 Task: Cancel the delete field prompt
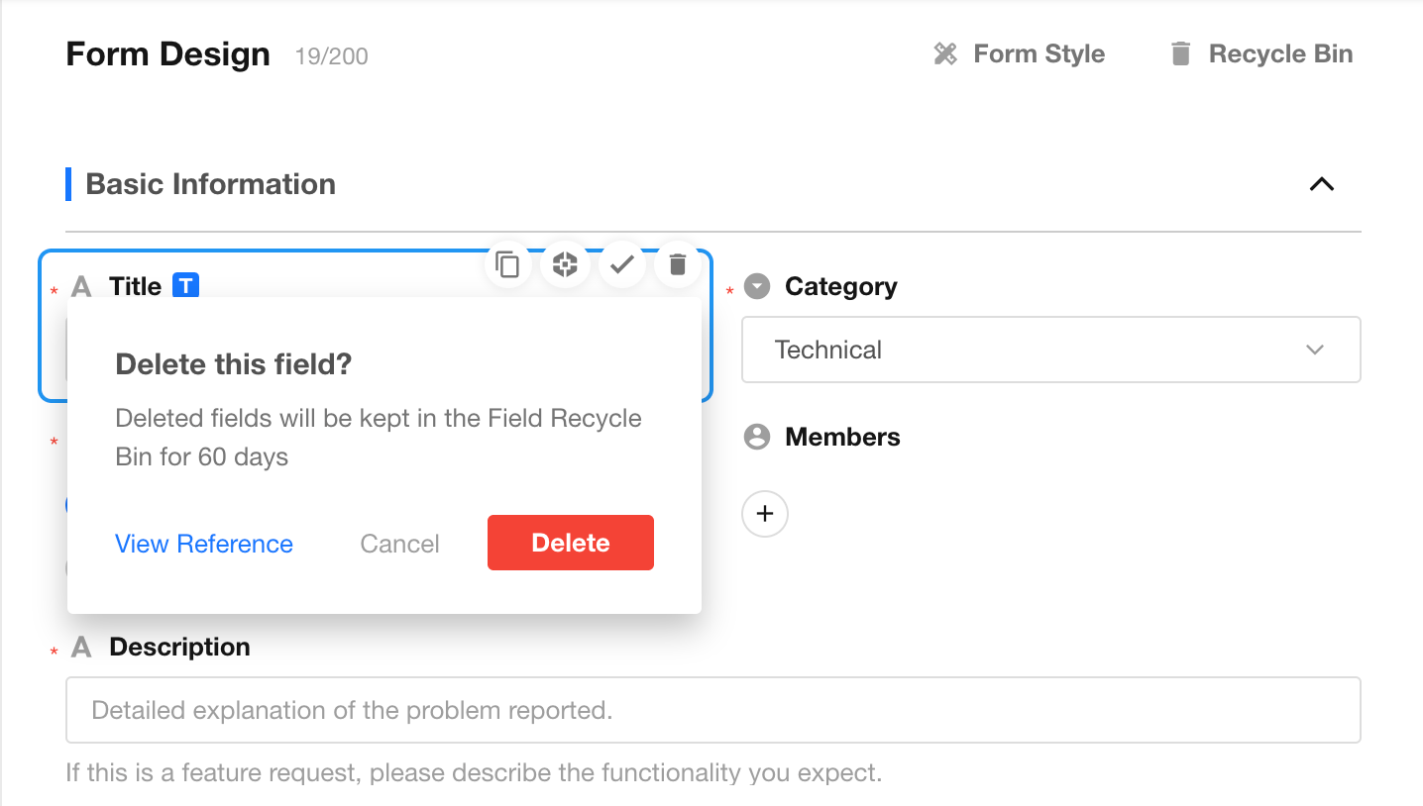point(399,544)
